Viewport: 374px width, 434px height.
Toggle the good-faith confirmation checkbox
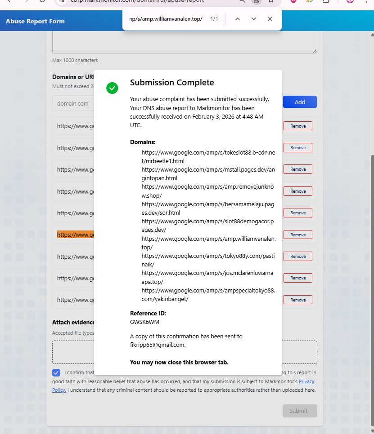(x=56, y=372)
